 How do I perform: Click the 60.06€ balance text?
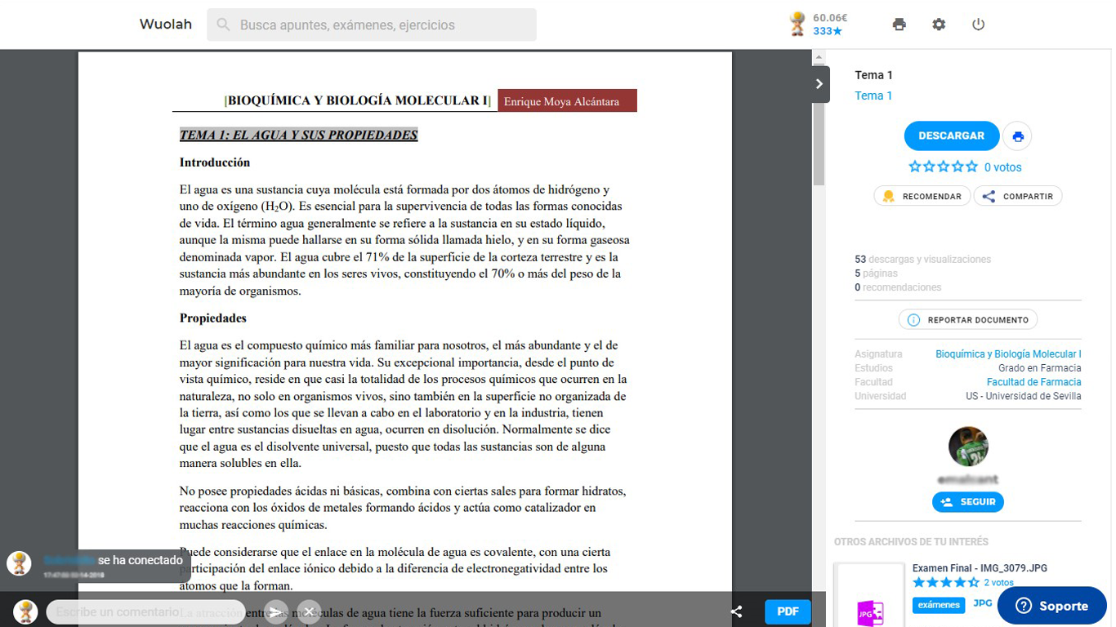tap(830, 18)
